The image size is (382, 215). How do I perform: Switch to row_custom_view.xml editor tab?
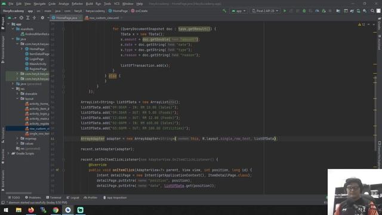point(103,18)
